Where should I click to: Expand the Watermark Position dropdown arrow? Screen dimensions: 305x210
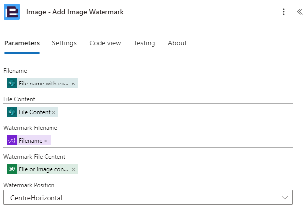[x=285, y=198]
